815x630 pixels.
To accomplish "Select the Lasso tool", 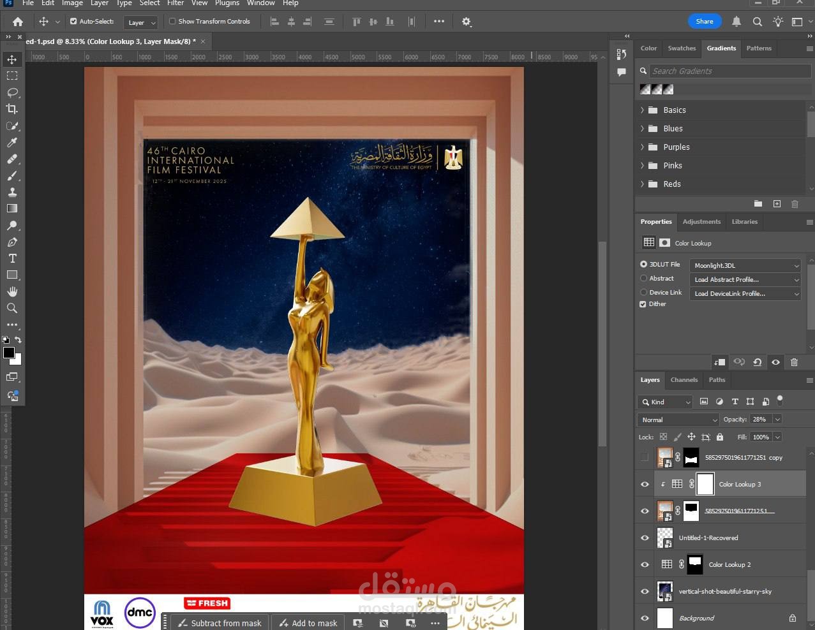I will [x=12, y=92].
